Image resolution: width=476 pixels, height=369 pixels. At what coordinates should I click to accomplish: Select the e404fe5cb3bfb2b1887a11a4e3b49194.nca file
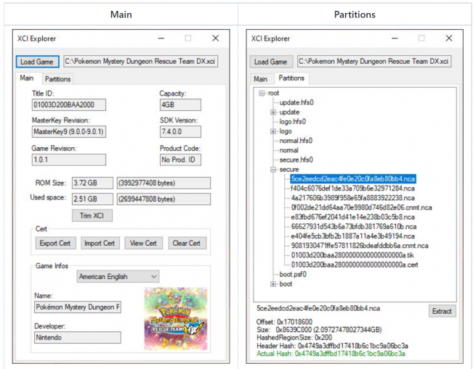[x=352, y=236]
